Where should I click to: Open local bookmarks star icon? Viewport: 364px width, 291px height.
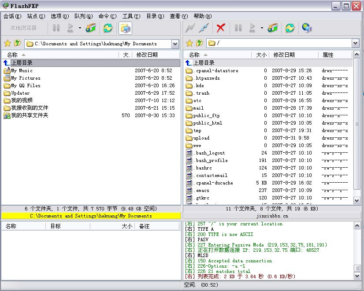click(7, 43)
